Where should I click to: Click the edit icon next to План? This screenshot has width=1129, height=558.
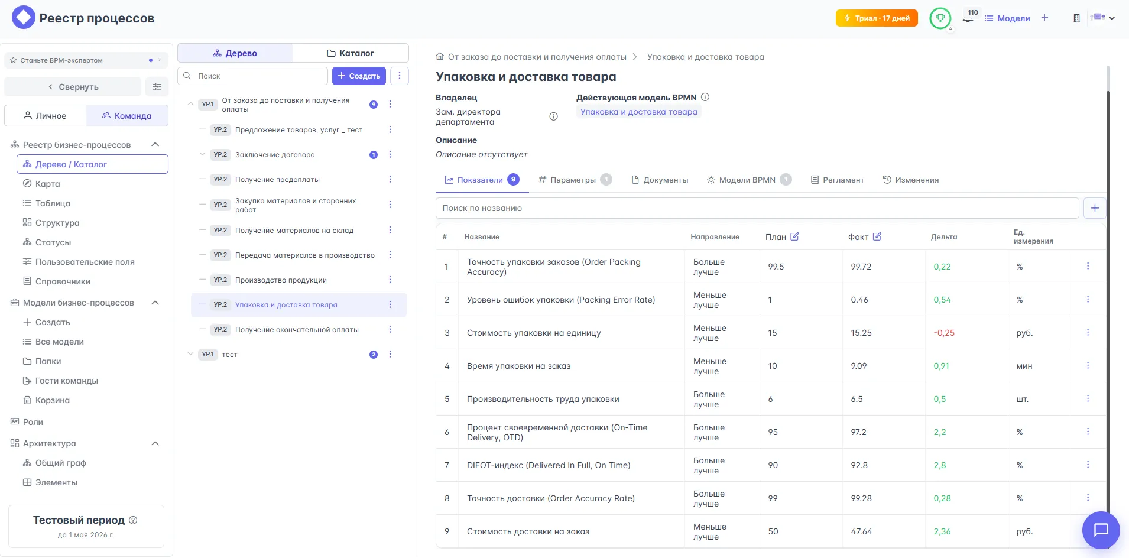[x=794, y=236]
